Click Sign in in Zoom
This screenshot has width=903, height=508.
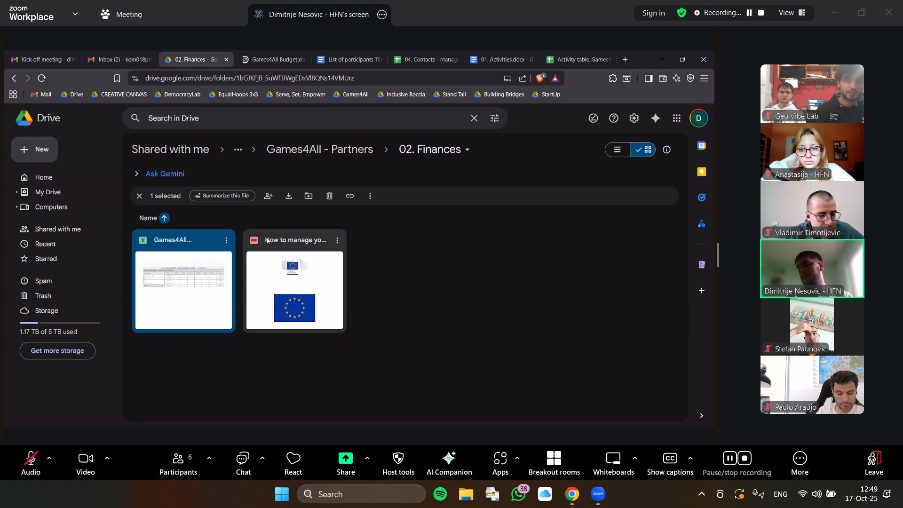pos(653,13)
